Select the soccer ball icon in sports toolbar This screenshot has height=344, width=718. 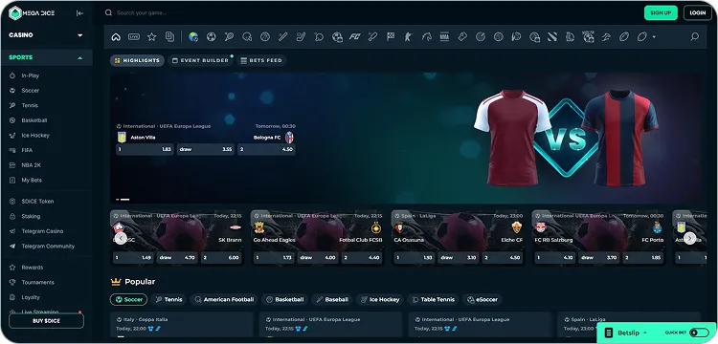pyautogui.click(x=212, y=37)
